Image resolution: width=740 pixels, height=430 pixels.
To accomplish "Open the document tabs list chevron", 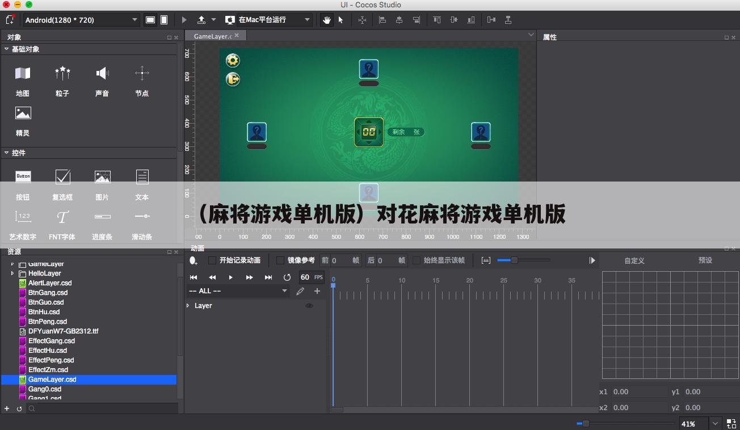I will pos(531,35).
